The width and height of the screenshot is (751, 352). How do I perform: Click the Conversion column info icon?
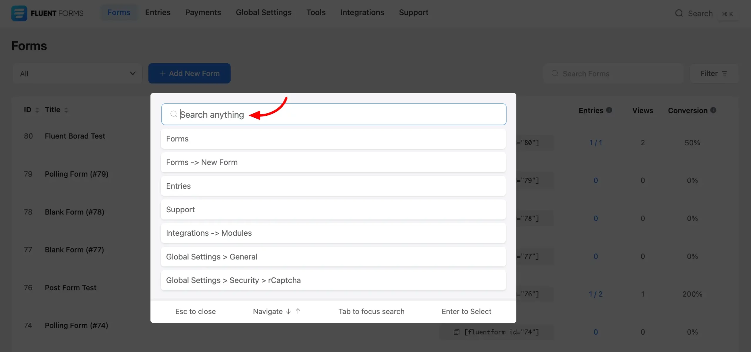(x=713, y=110)
